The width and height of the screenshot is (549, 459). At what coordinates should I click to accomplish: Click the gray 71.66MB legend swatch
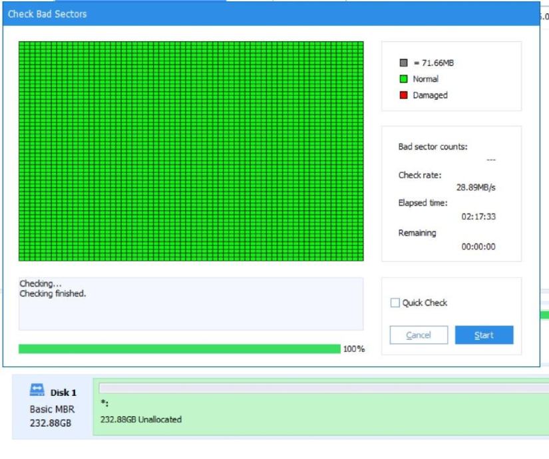coord(403,63)
